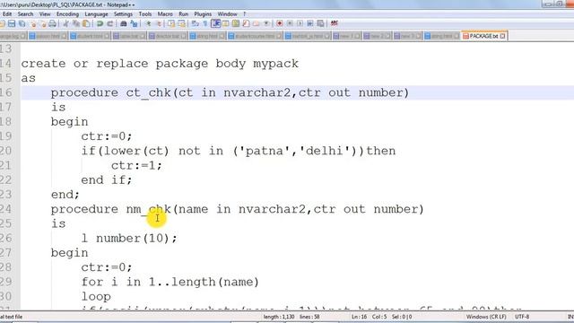Click the line 'ctr:=1;'
This screenshot has width=574, height=323.
point(136,165)
